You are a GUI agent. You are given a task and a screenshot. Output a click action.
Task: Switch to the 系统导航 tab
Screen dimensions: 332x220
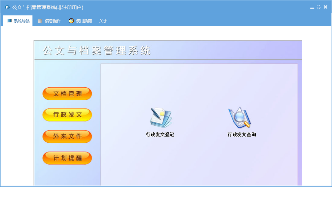[x=18, y=21]
